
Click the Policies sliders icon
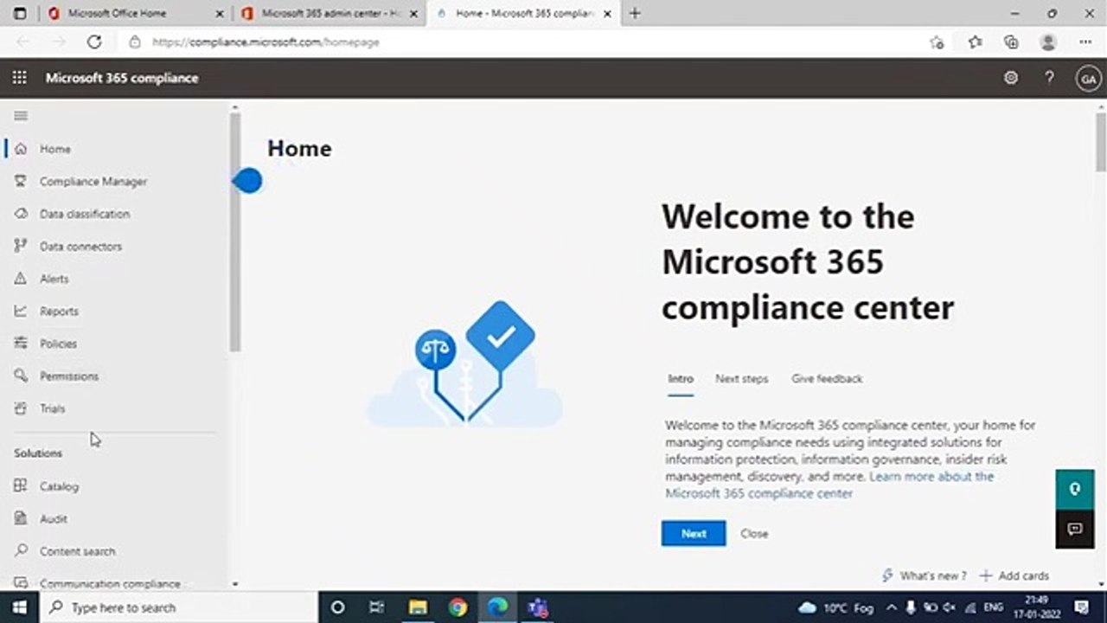(x=21, y=344)
